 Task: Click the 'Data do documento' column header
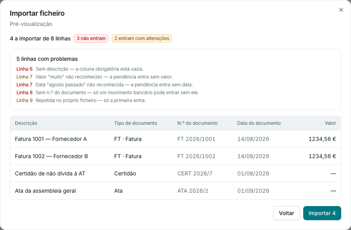[x=259, y=123]
